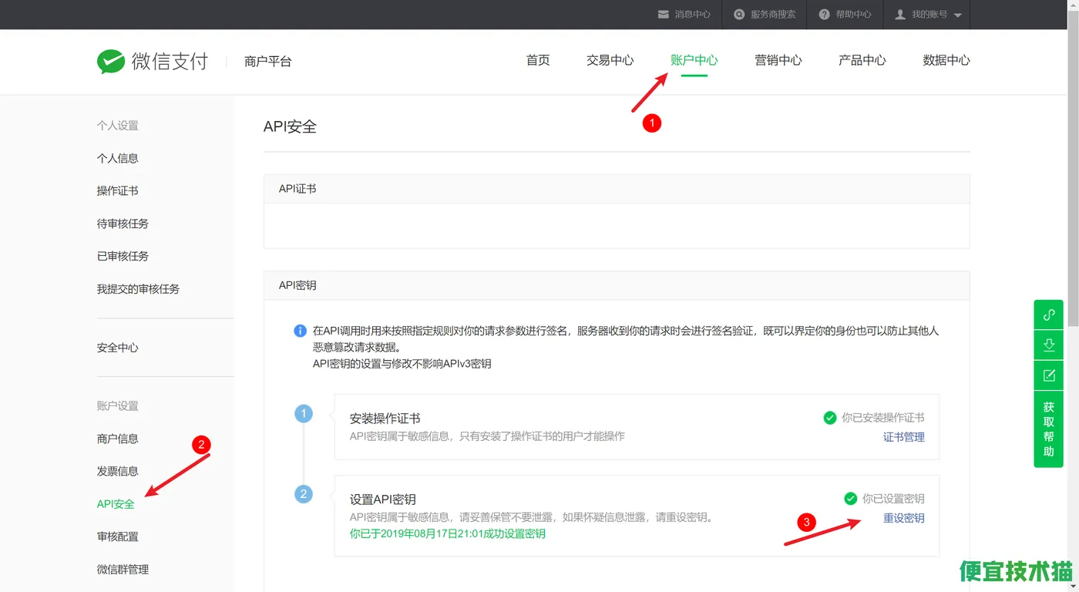
Task: Click the 获取帮助 floating button
Action: pyautogui.click(x=1049, y=429)
